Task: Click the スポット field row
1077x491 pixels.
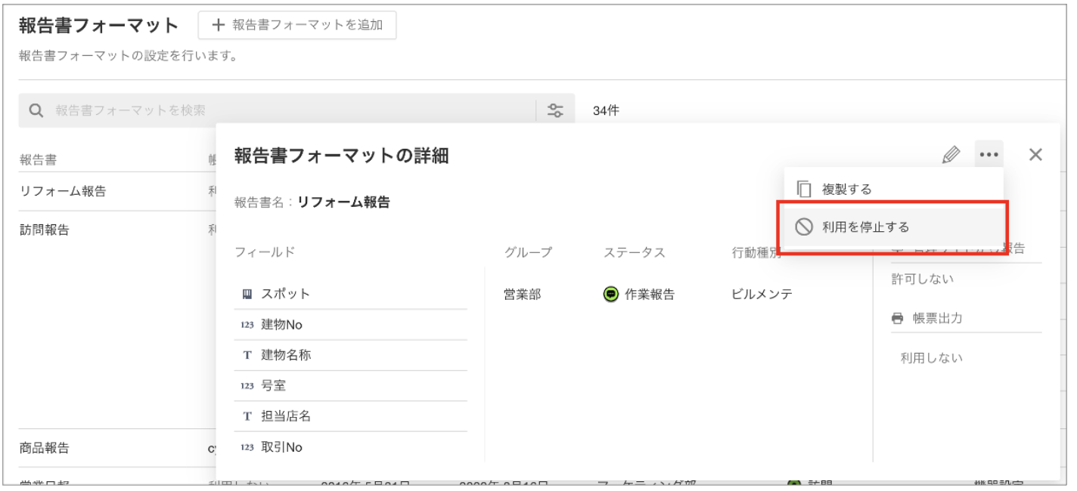Action: pyautogui.click(x=350, y=294)
